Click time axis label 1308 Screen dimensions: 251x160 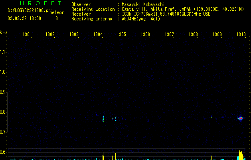(x=193, y=34)
